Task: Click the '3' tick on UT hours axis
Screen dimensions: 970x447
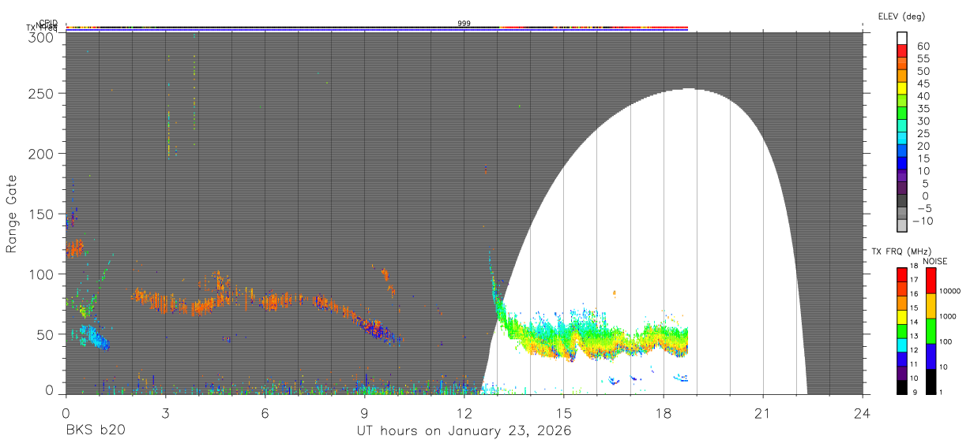Action: [165, 412]
